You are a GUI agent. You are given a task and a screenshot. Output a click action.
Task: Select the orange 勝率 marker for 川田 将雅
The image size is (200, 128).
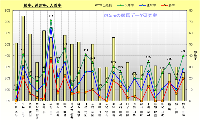(x=51, y=58)
